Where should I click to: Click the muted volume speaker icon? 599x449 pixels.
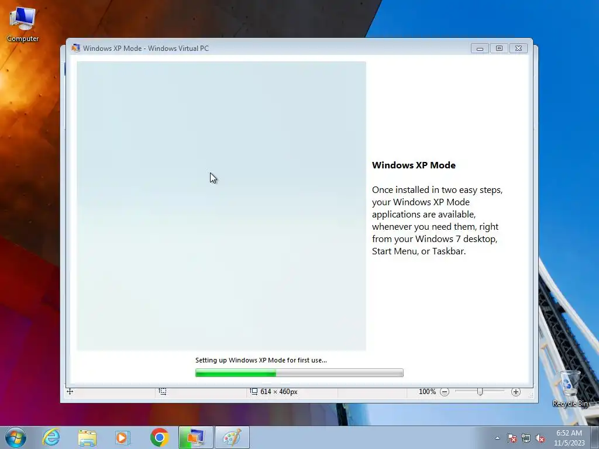click(x=540, y=438)
